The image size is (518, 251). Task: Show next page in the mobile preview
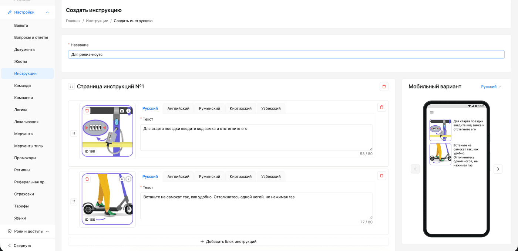(498, 169)
